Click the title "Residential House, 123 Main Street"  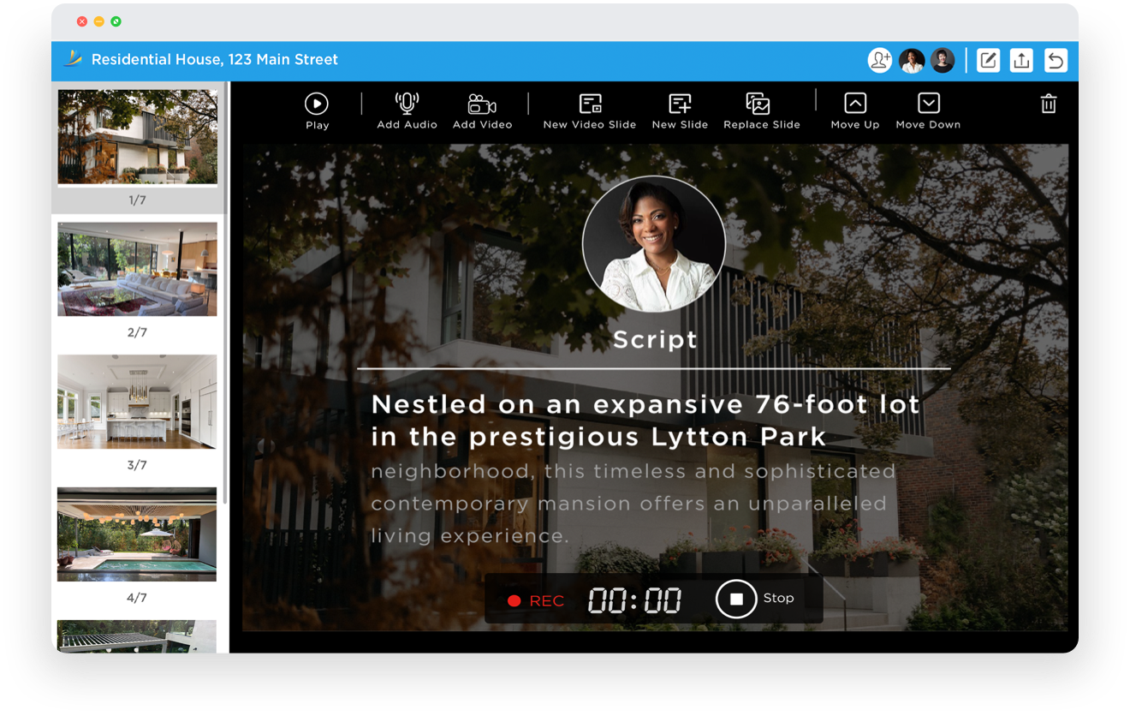[215, 59]
